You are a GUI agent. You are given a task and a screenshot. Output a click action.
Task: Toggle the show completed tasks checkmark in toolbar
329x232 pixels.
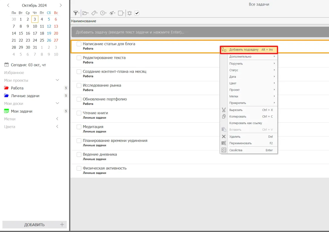137,13
